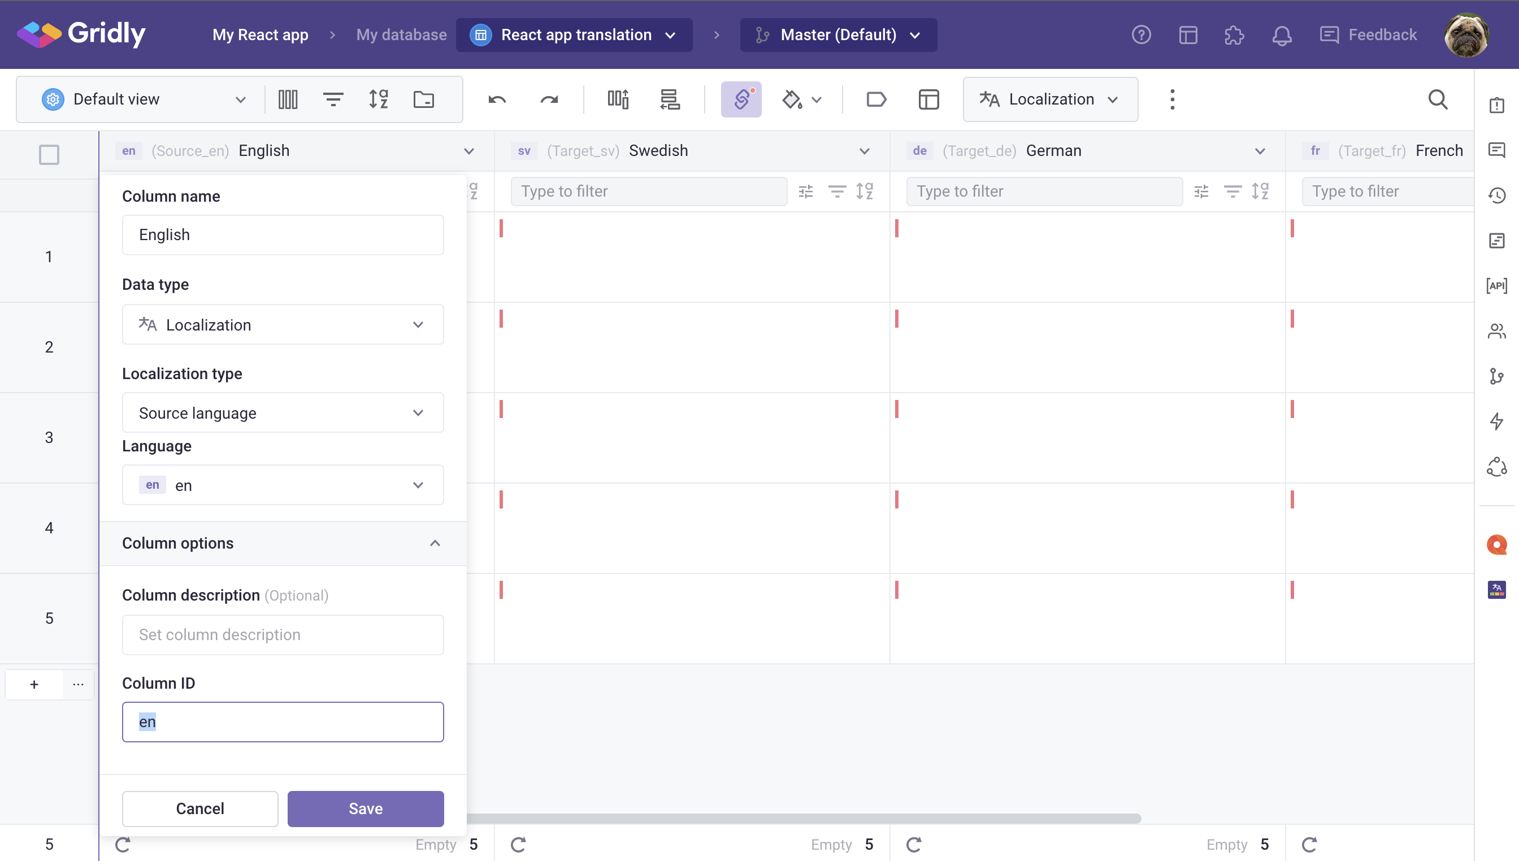
Task: Open the Master (Default) branch menu
Action: 838,35
